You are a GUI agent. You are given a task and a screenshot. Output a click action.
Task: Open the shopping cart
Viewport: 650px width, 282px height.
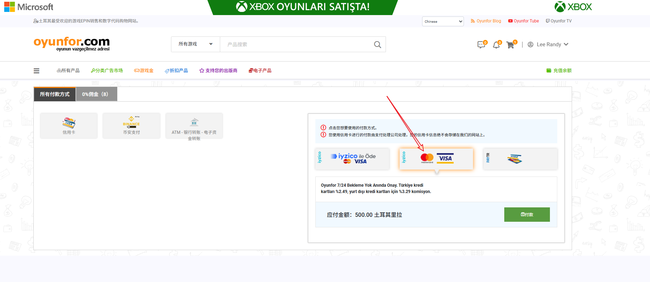(511, 44)
